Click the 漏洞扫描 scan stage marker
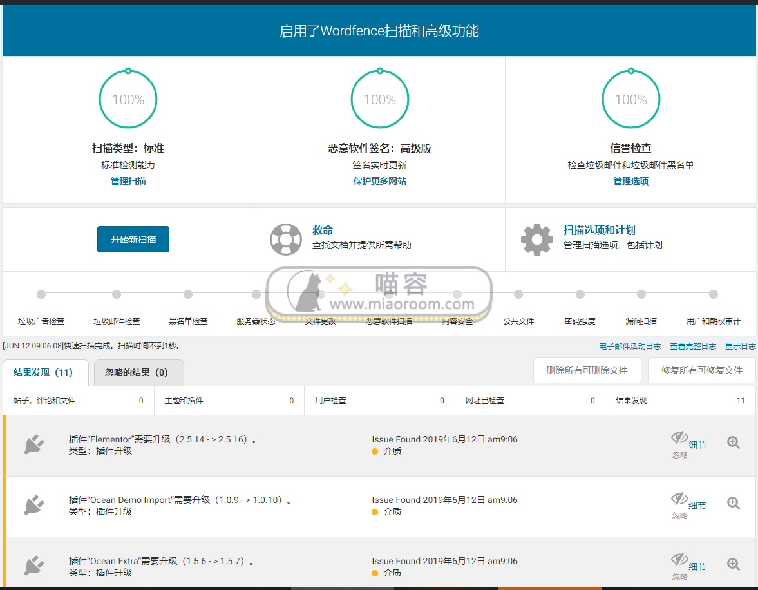This screenshot has height=590, width=758. coord(641,294)
